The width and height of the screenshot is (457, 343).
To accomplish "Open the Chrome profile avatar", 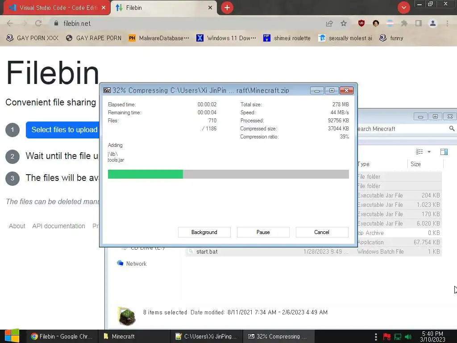I will 433,23.
